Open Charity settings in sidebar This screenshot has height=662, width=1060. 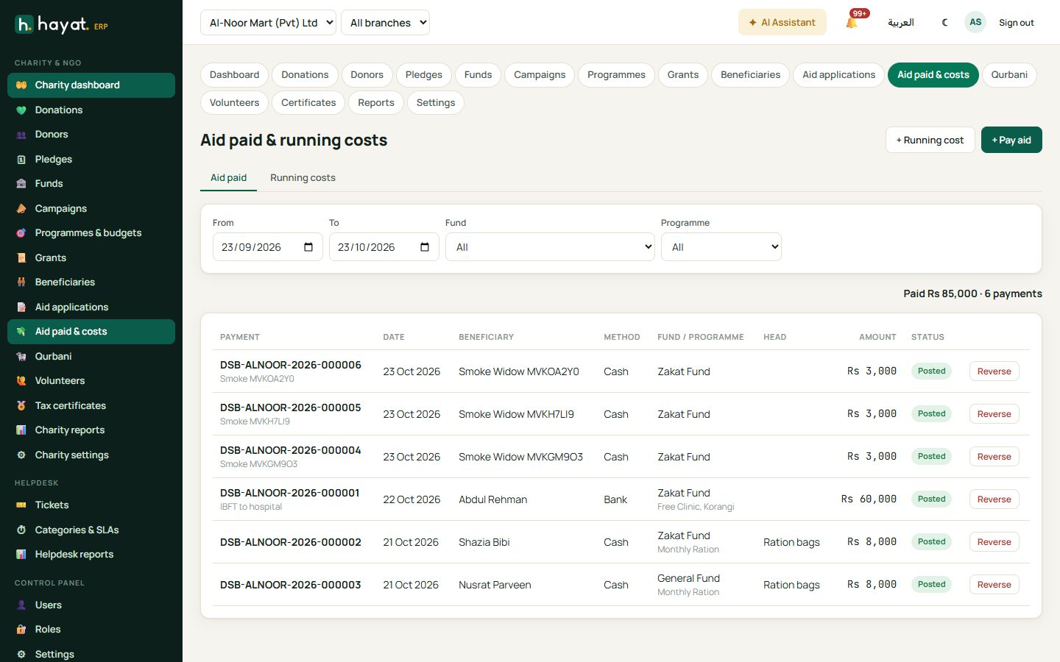coord(91,455)
